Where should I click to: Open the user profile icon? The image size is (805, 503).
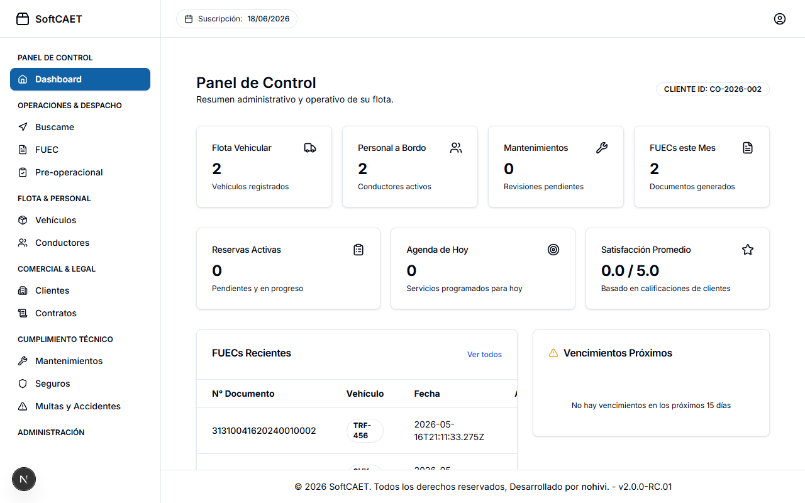[x=780, y=19]
